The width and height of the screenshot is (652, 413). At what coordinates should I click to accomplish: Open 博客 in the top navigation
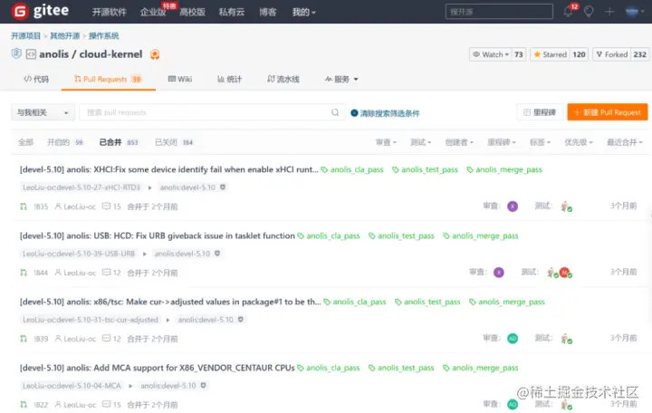point(268,12)
